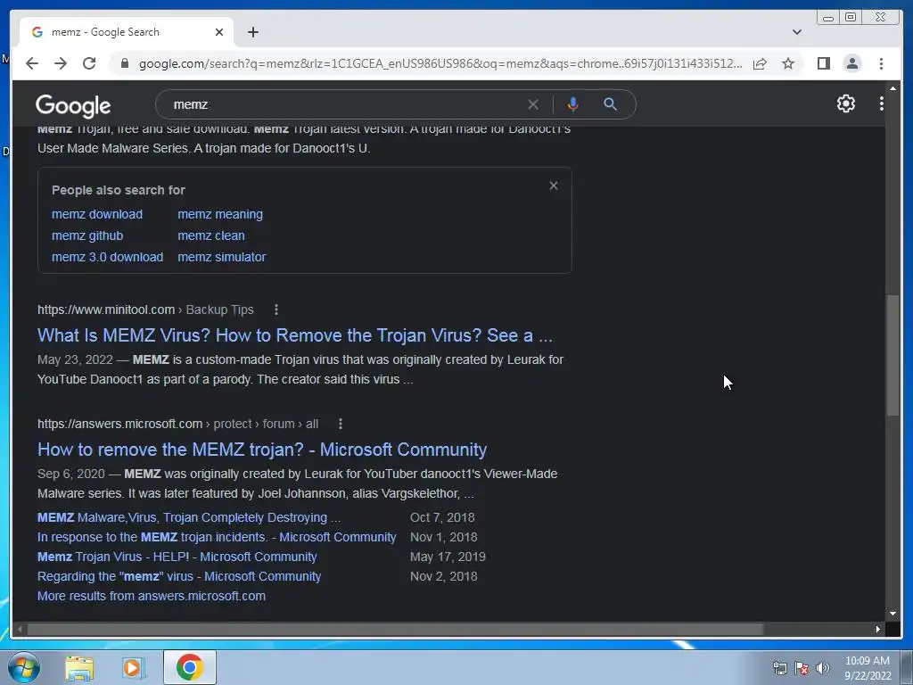The width and height of the screenshot is (913, 685).
Task: Go back to the previous page
Action: pos(32,63)
